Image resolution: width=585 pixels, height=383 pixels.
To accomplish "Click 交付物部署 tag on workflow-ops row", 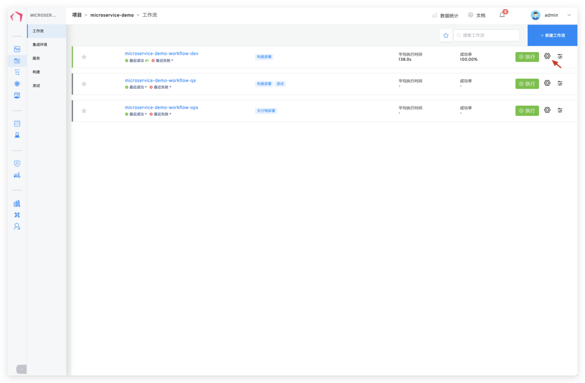I will 266,111.
